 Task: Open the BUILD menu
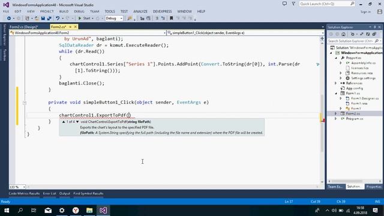point(64,11)
